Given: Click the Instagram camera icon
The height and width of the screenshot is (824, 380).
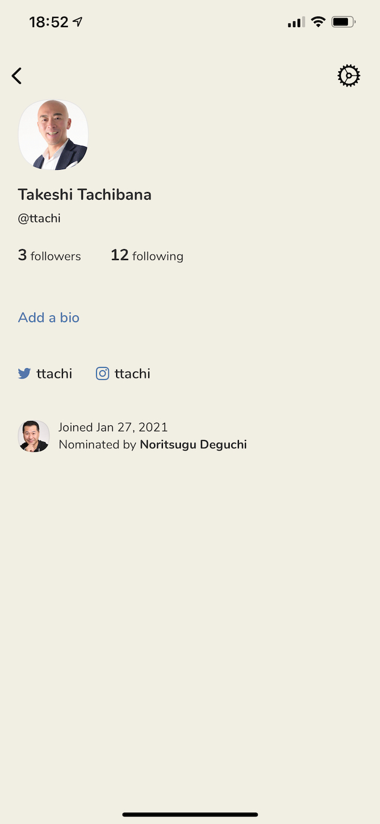Looking at the screenshot, I should (103, 374).
